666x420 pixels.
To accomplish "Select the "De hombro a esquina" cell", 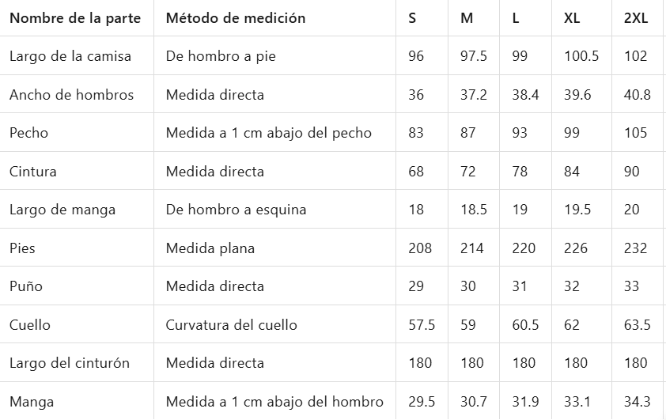I will (236, 210).
